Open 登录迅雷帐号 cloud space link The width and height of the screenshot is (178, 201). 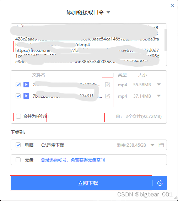[73, 160]
